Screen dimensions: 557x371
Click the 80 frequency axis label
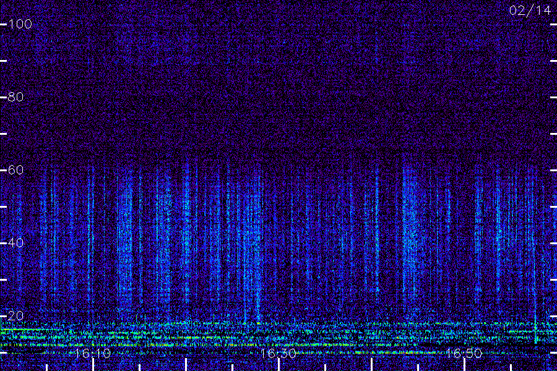[15, 97]
